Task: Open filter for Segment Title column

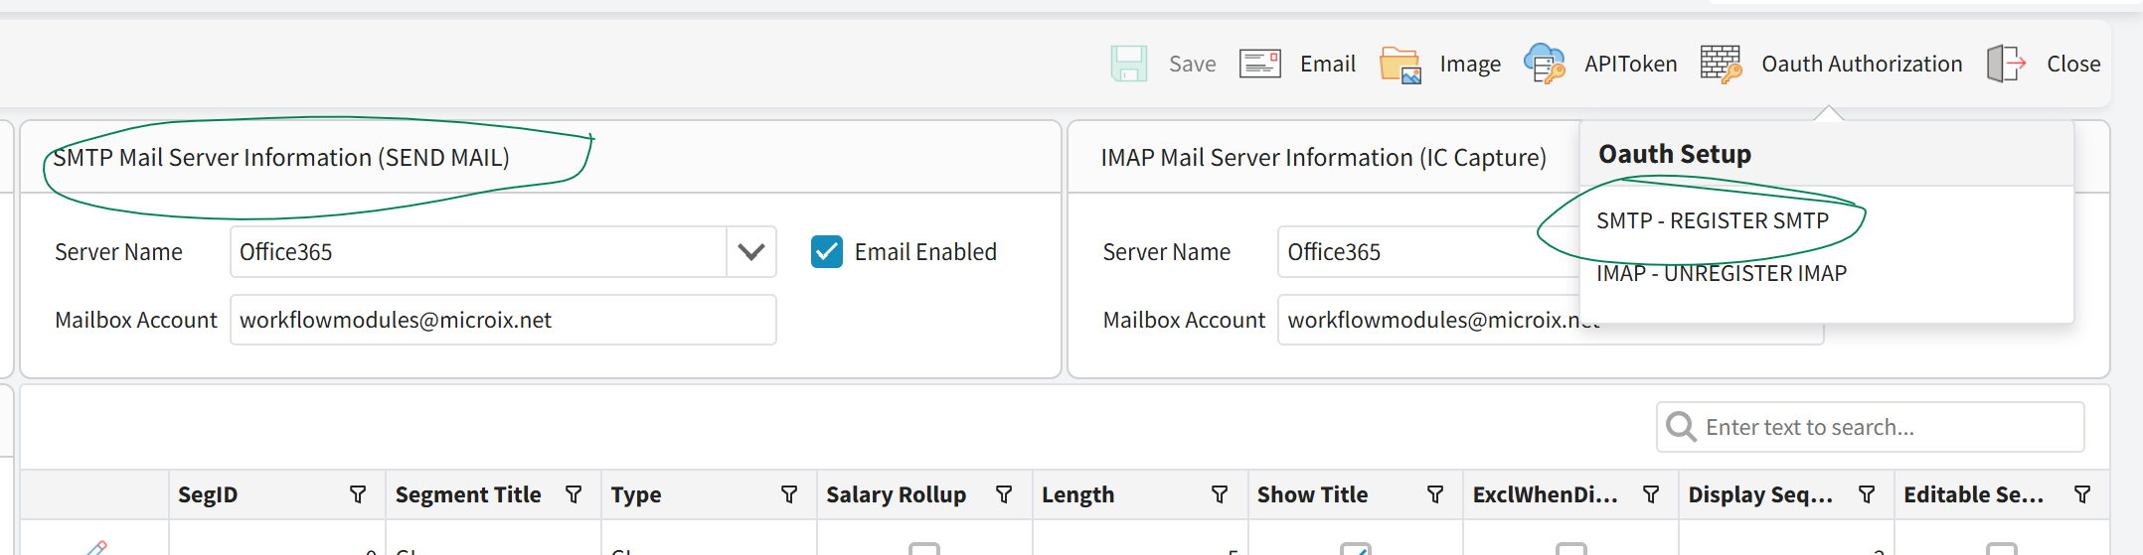Action: point(574,494)
